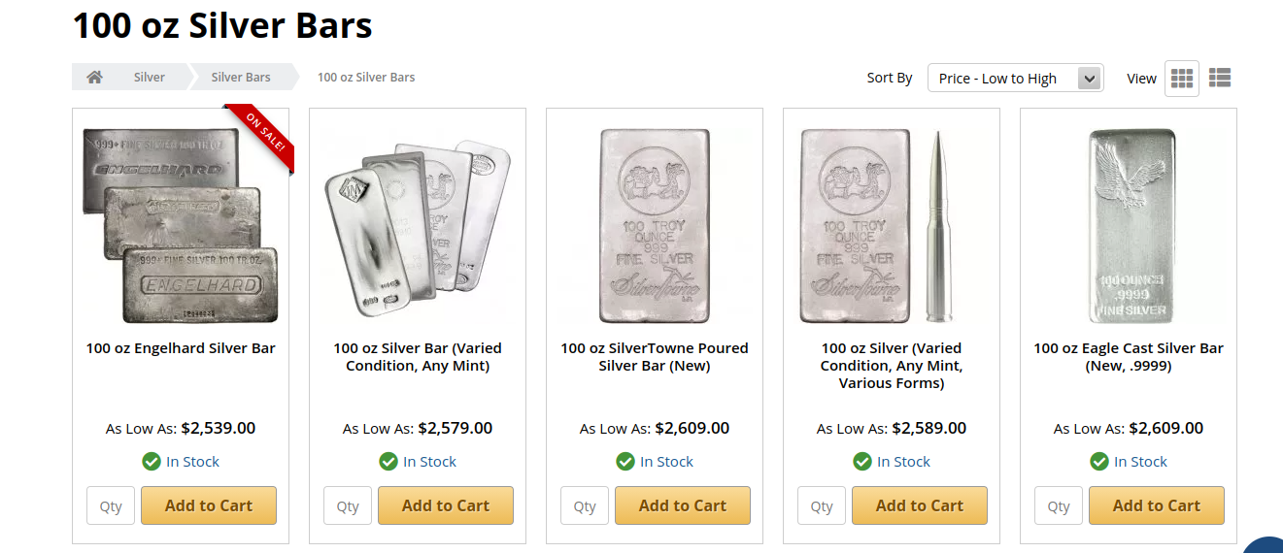
Task: Open 100 oz Engelhard Silver Bar title
Action: click(181, 348)
